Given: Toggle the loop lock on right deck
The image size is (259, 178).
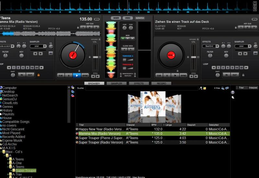Looking at the screenshot, I should 243,75.
